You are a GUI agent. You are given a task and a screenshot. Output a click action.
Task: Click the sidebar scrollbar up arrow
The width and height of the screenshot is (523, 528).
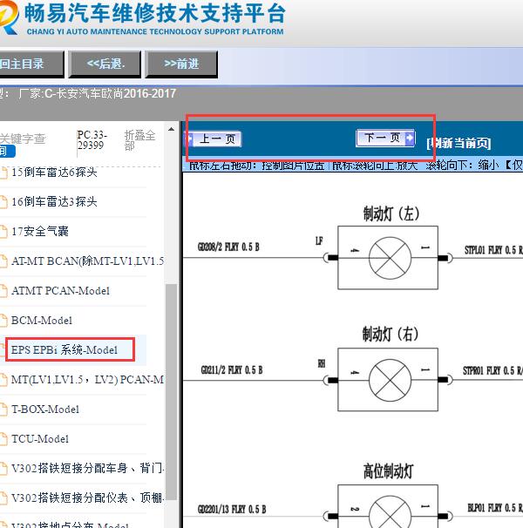[171, 129]
